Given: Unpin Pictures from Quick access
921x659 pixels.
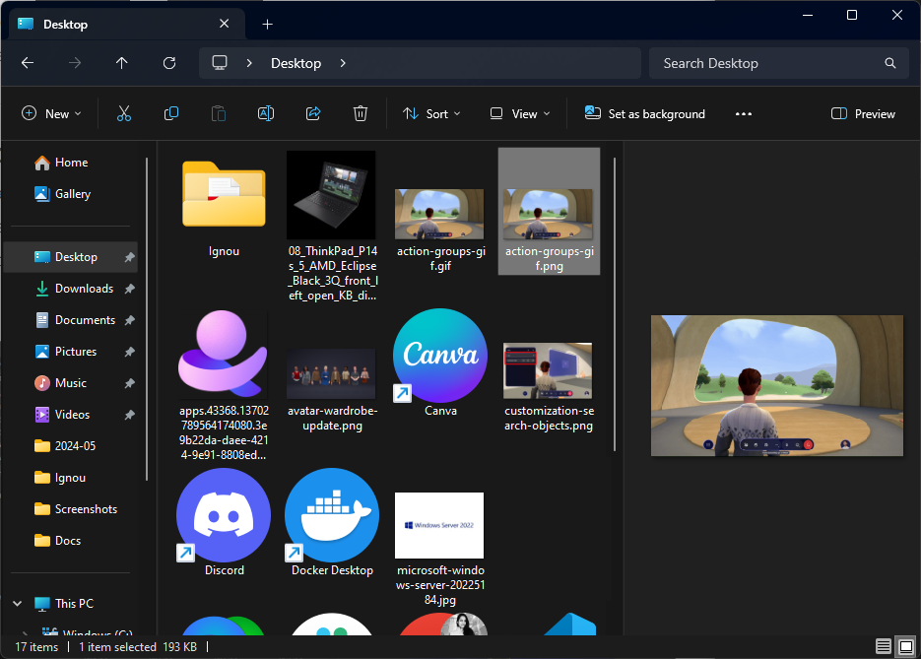Looking at the screenshot, I should point(129,352).
